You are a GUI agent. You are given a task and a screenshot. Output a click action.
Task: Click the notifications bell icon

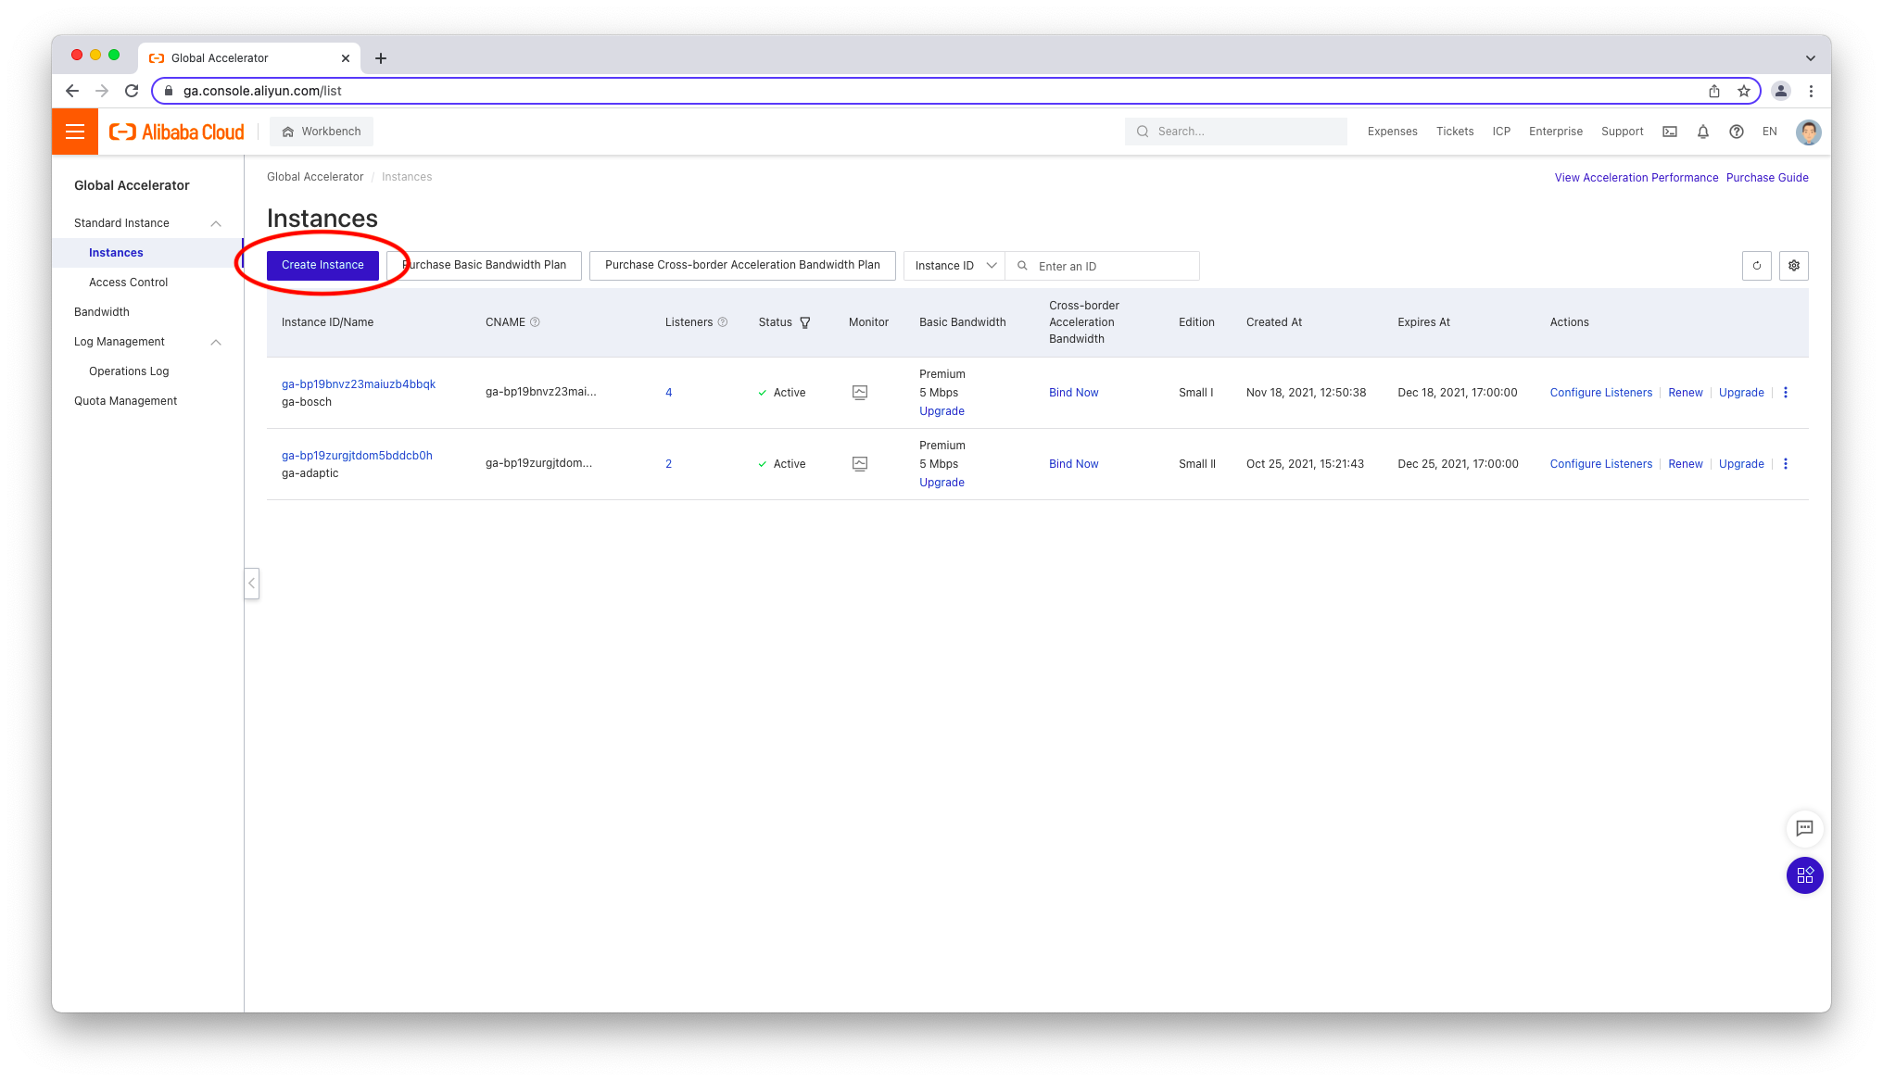coord(1703,132)
